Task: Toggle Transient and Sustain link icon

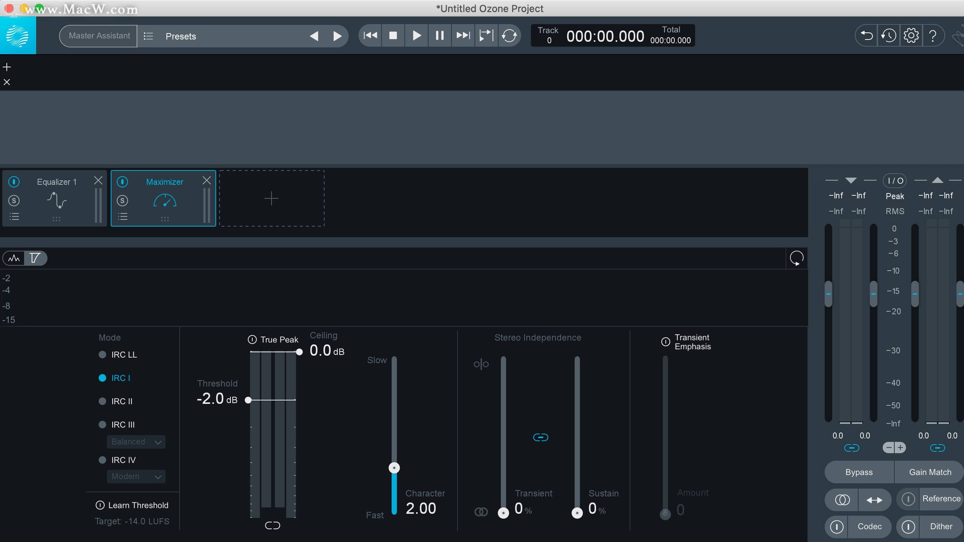Action: 541,437
